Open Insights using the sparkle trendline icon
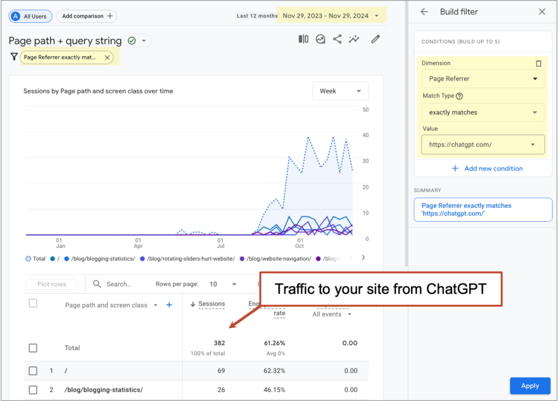Image resolution: width=558 pixels, height=401 pixels. [353, 39]
